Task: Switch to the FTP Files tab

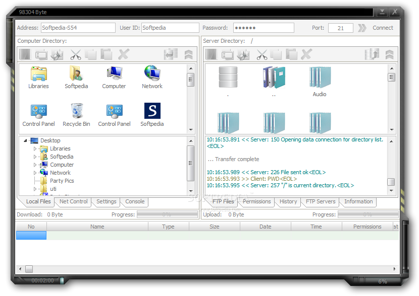Action: (223, 202)
